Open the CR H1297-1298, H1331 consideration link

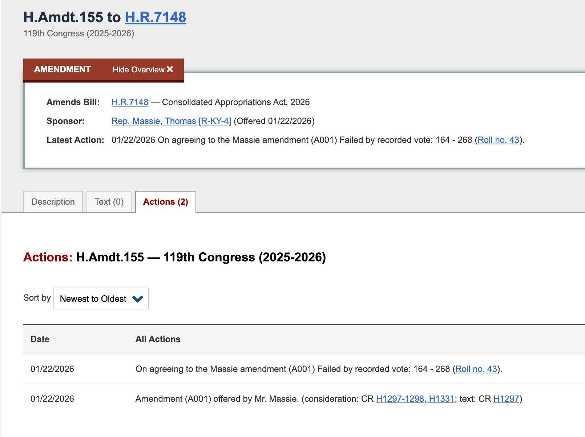tap(415, 399)
